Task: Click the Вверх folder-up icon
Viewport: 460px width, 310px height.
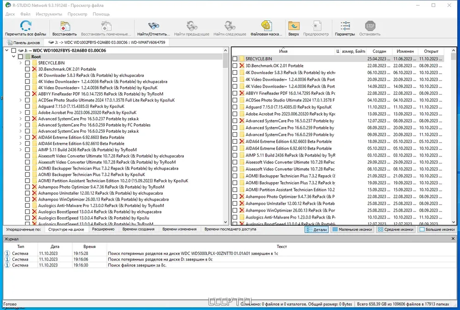Action: 293,26
